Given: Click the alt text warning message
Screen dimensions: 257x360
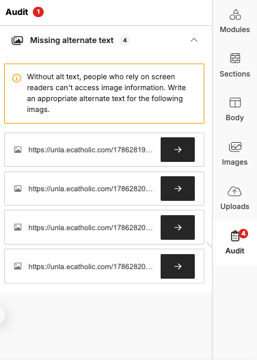Looking at the screenshot, I should [107, 93].
